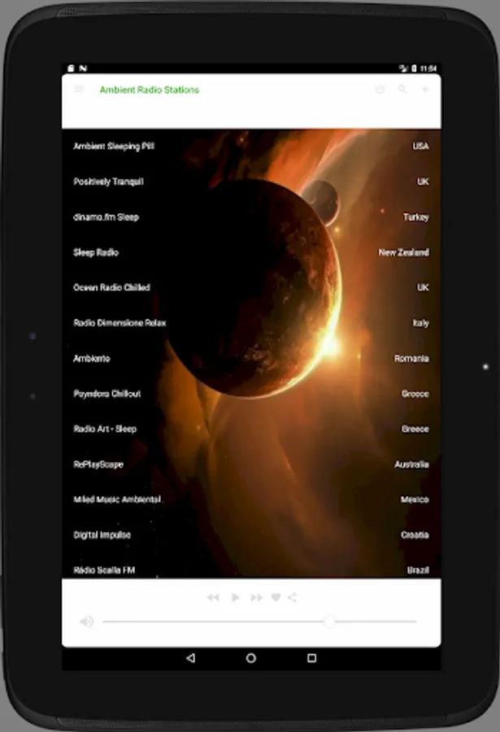Viewport: 500px width, 732px height.
Task: Select the Ambiento station
Action: pos(251,359)
